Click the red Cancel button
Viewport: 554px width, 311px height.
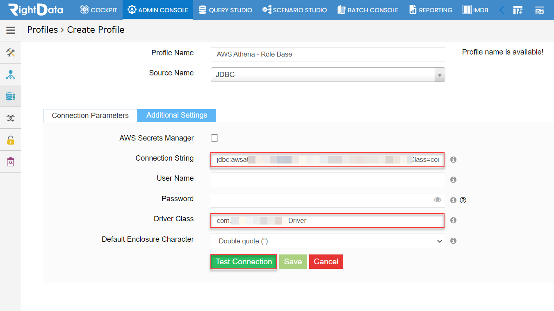point(326,262)
